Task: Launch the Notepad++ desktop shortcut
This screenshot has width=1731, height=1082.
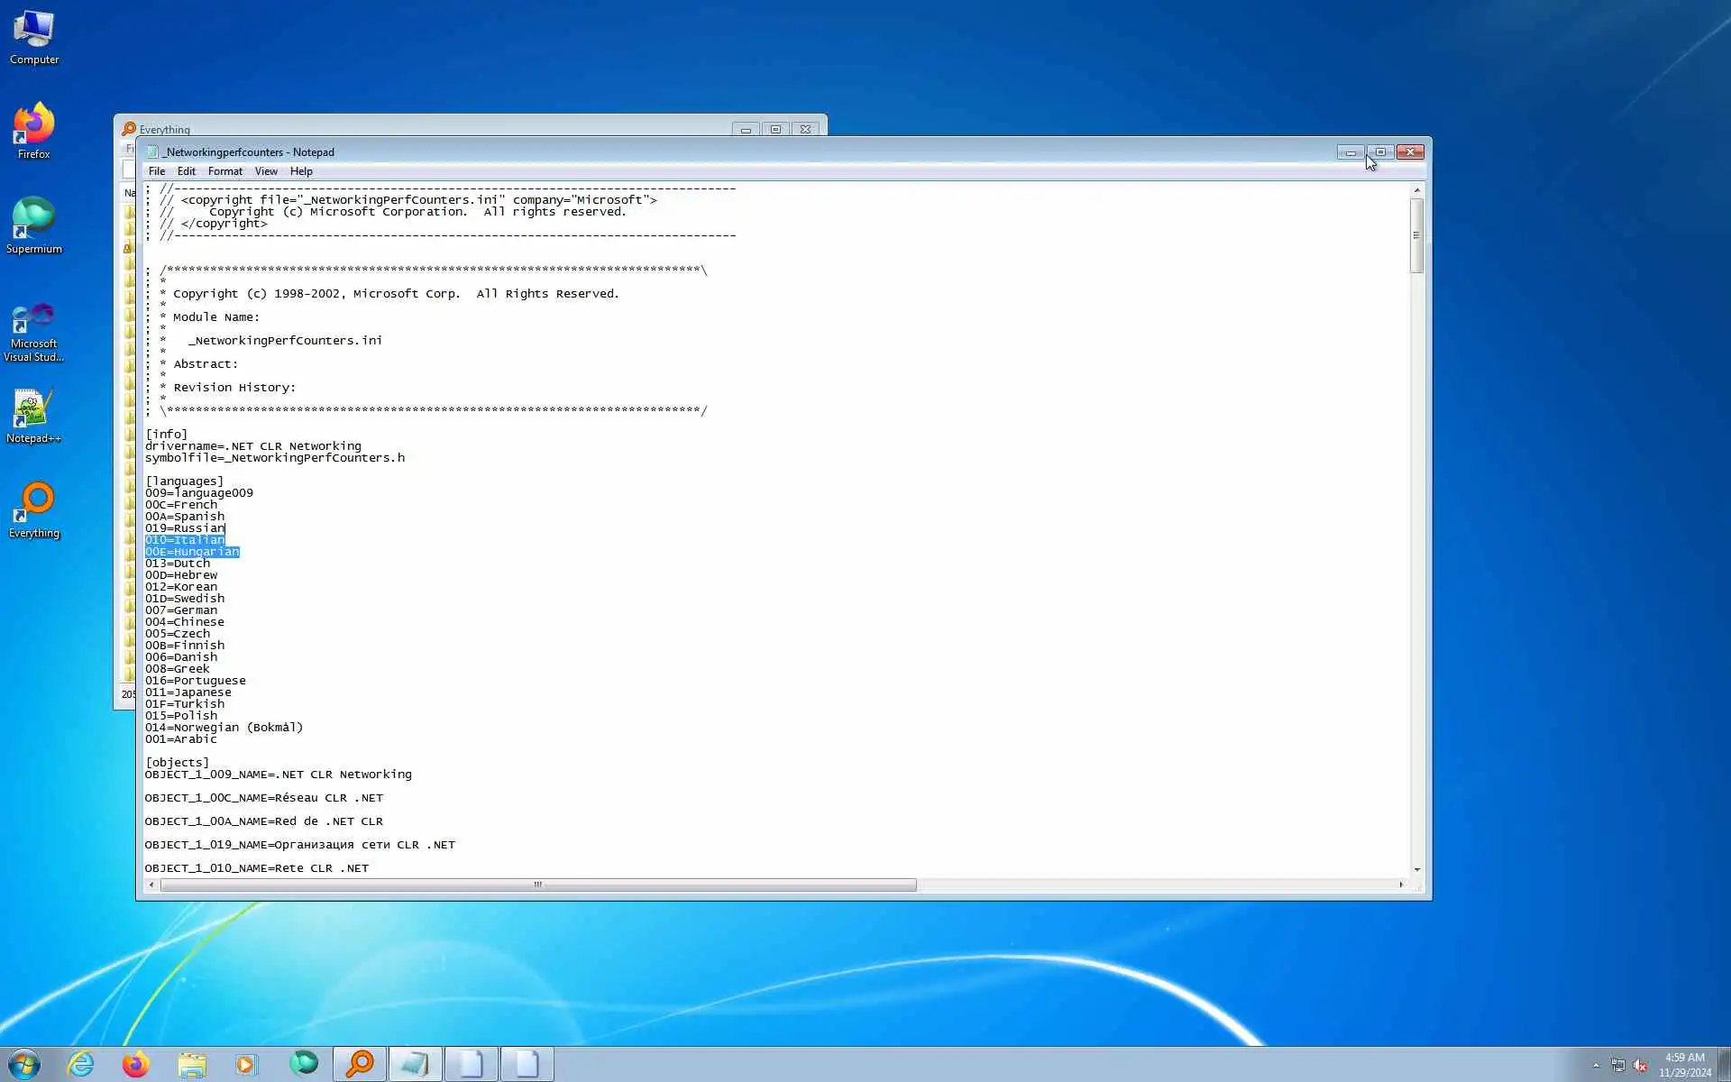Action: click(34, 416)
